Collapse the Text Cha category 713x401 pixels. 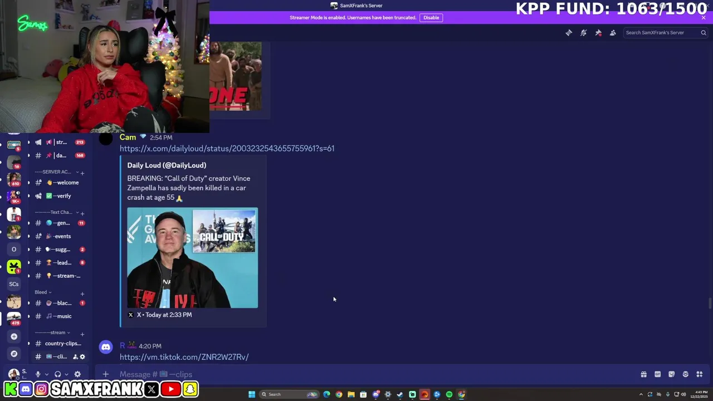[55, 212]
